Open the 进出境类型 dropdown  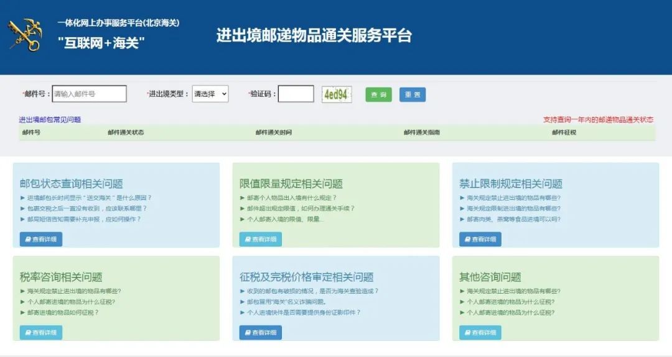click(210, 94)
